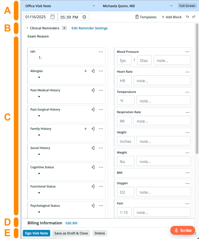
Task: Import Past Medical History via arrow icon
Action: pos(93,90)
